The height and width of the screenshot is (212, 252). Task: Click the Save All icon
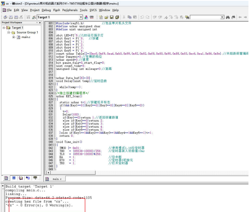tap(117, 17)
